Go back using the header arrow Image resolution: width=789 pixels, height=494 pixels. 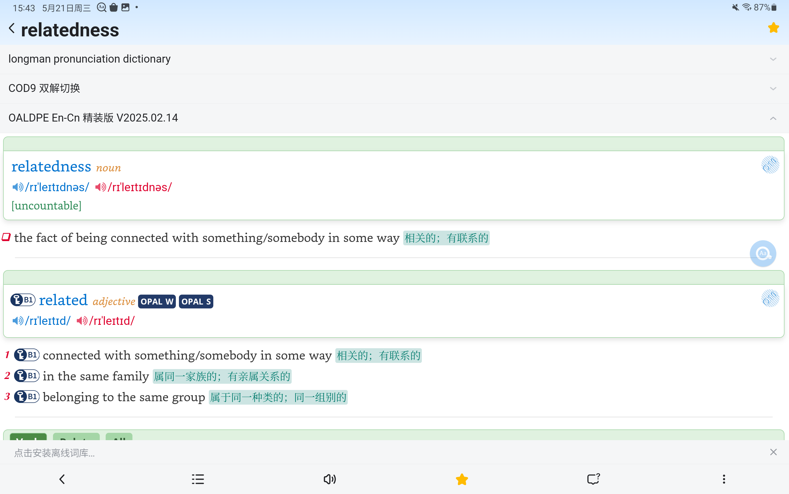click(12, 28)
